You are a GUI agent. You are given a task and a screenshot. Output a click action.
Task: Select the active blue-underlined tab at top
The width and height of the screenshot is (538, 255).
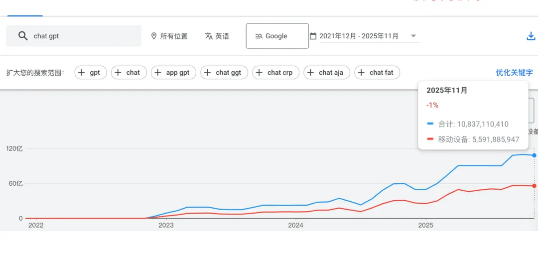pyautogui.click(x=25, y=15)
